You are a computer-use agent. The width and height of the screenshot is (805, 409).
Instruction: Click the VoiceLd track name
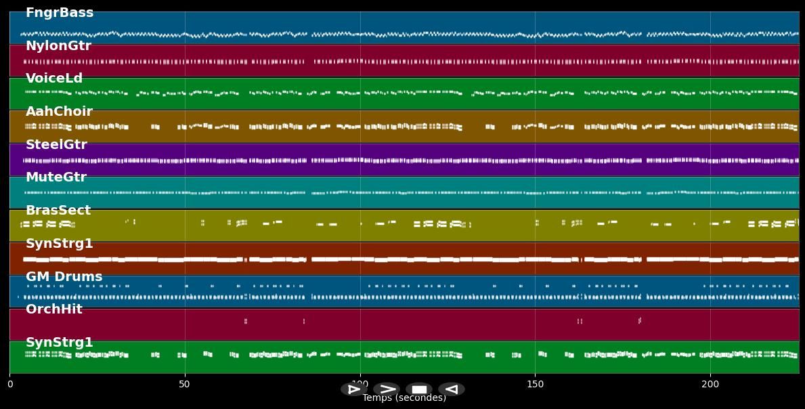point(54,79)
